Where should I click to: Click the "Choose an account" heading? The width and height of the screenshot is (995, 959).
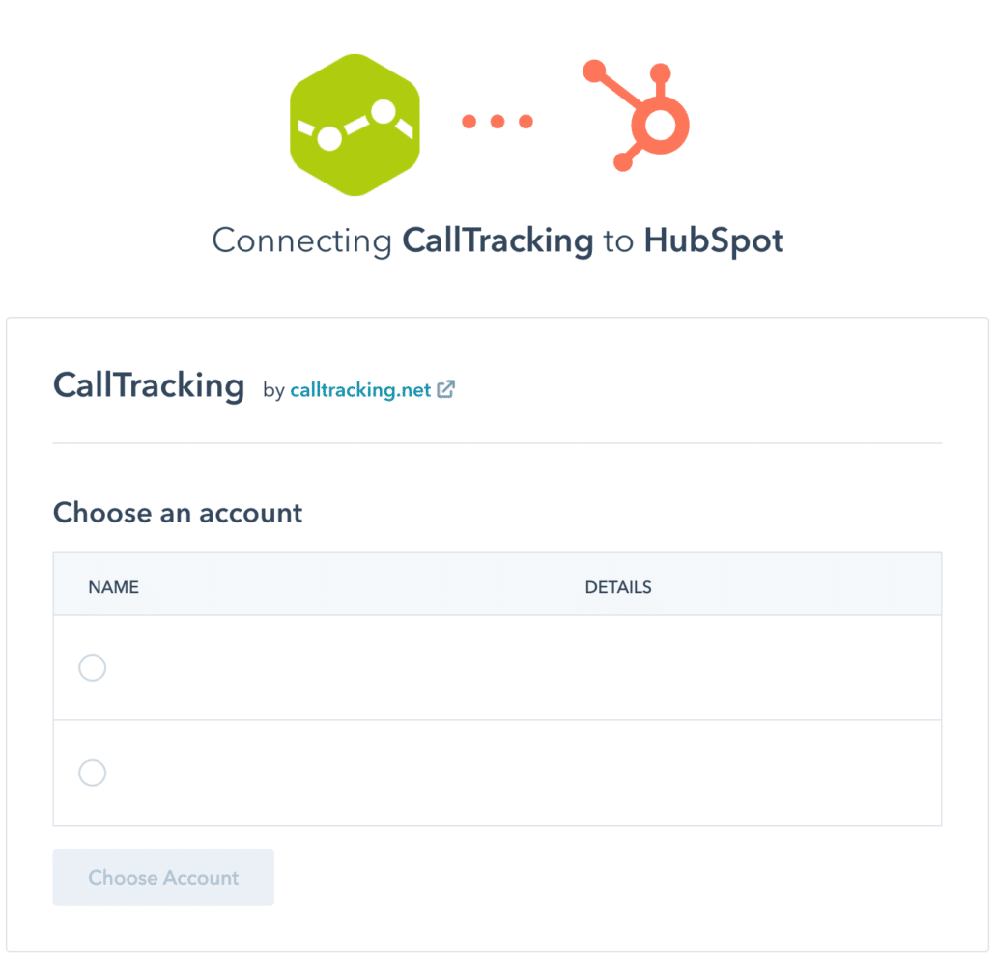point(178,513)
